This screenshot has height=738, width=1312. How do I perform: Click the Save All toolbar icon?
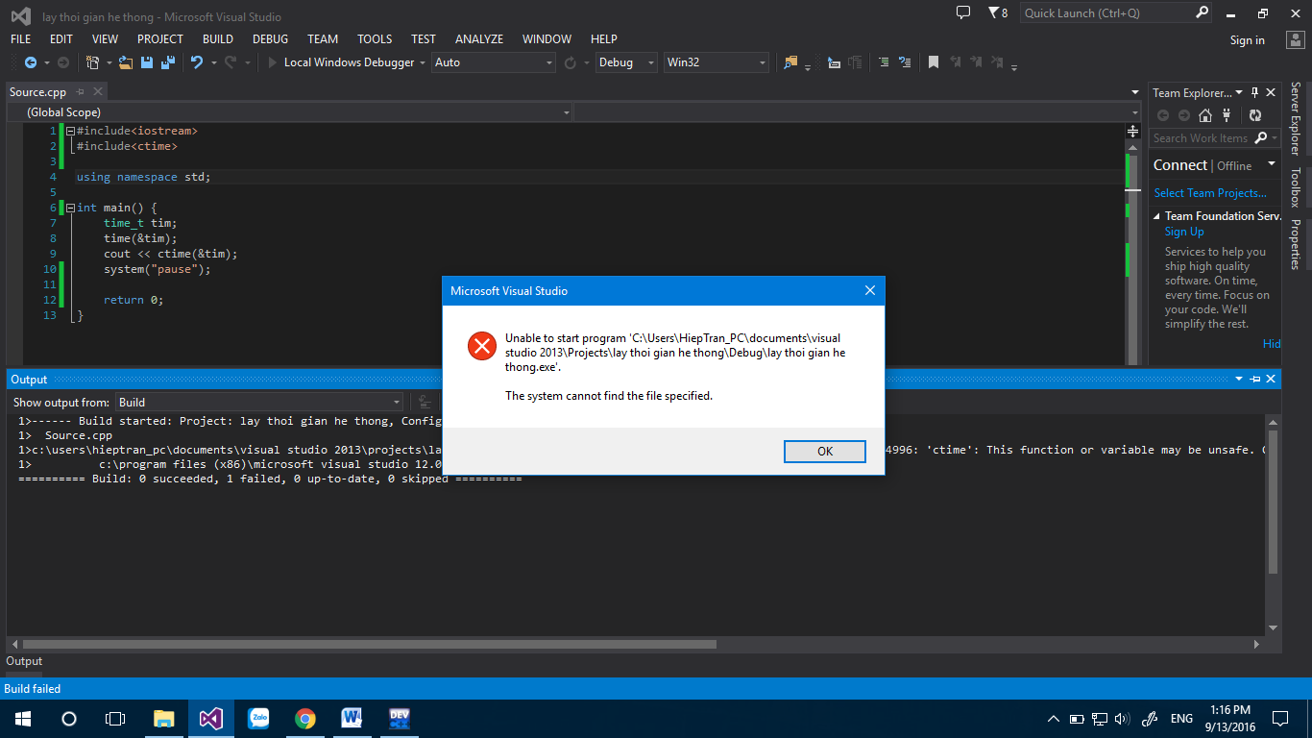click(x=168, y=62)
